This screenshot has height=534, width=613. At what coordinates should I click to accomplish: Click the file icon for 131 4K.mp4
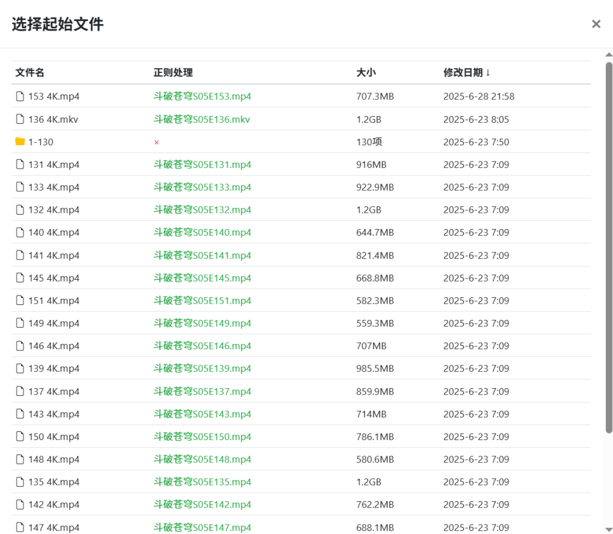click(20, 164)
